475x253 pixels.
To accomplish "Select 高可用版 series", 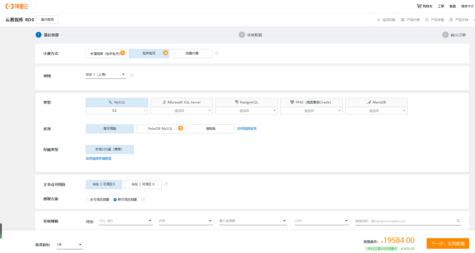I will 110,129.
